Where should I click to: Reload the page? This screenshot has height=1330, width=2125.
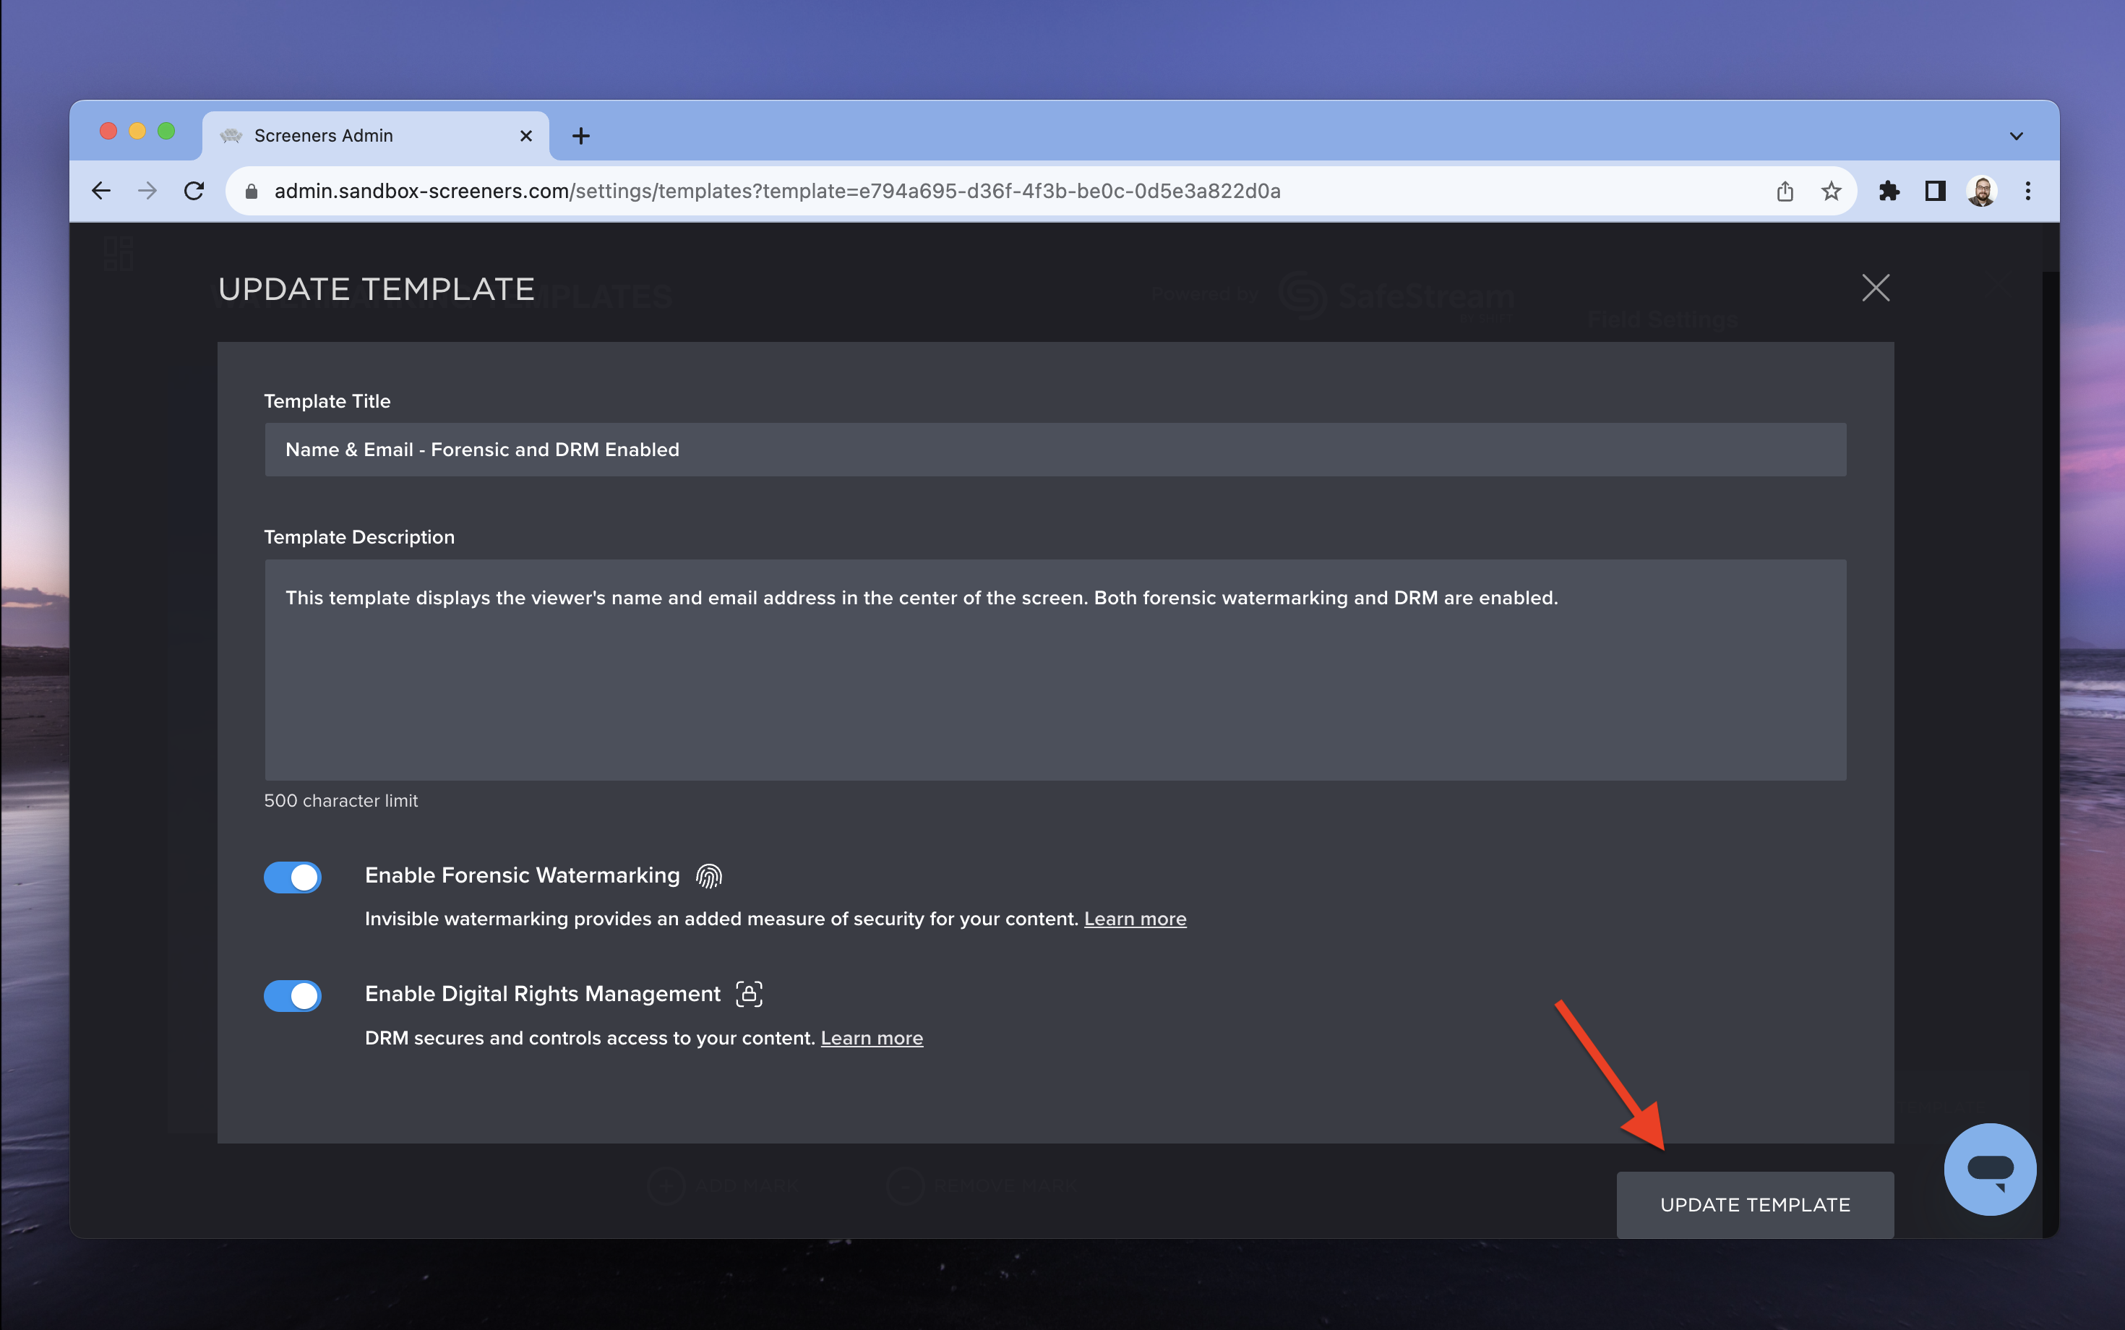[x=195, y=191]
